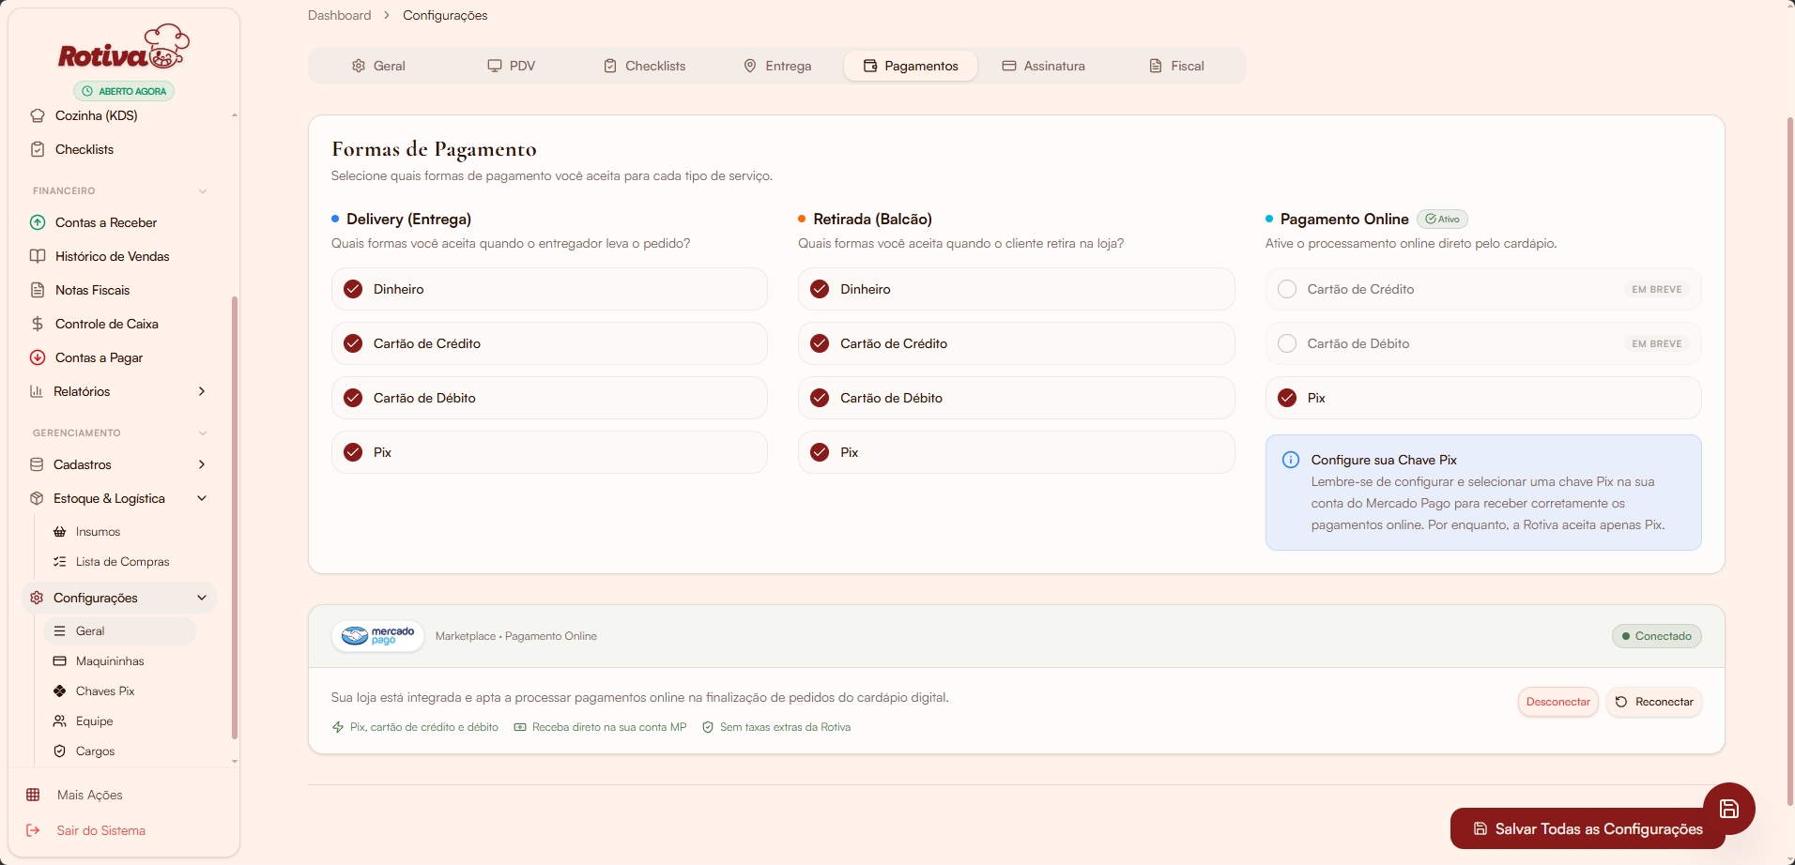
Task: Click Salvar Todas as Configurações button
Action: (x=1588, y=828)
